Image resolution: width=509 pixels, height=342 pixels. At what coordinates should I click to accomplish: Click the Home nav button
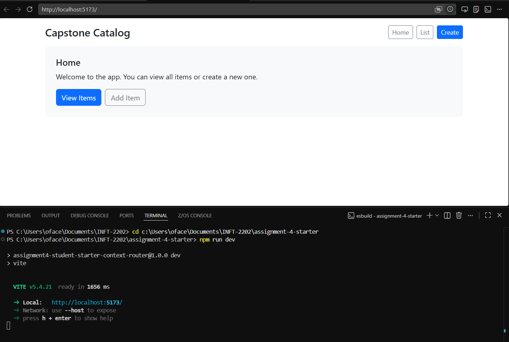click(x=400, y=32)
